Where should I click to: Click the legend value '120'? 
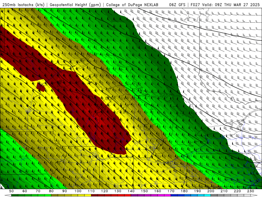[x=104, y=191]
